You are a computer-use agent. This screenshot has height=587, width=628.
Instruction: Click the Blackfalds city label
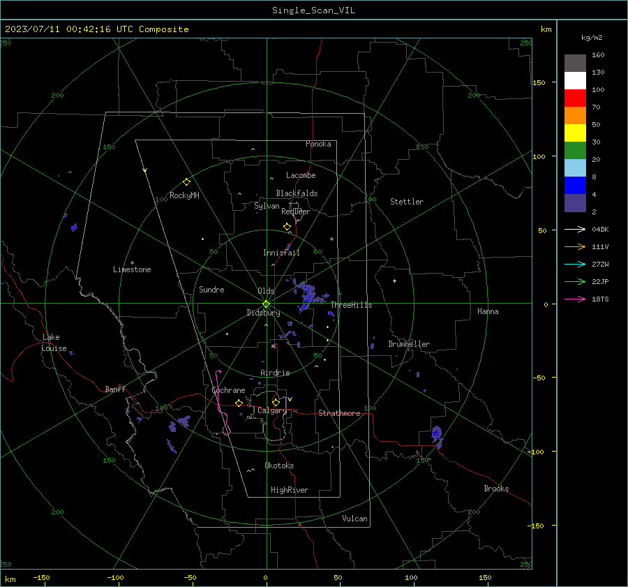pos(297,193)
